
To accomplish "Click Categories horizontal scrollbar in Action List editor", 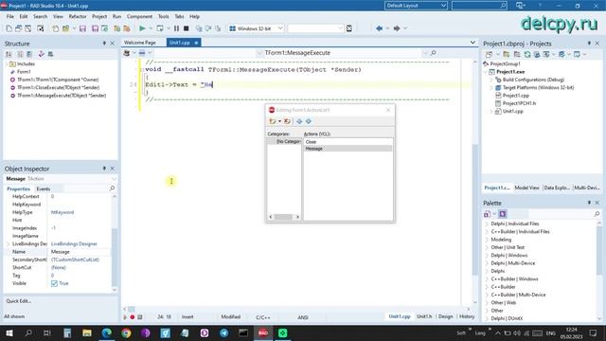I will (284, 217).
